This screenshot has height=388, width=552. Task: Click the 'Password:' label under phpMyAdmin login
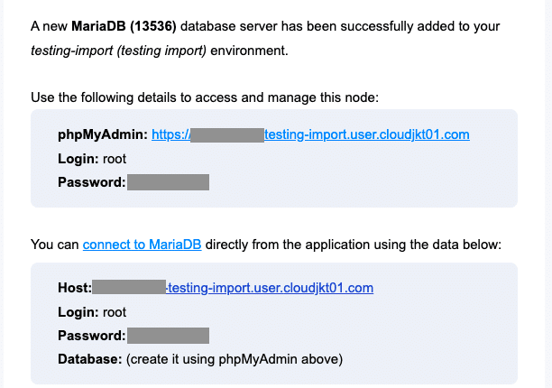91,182
